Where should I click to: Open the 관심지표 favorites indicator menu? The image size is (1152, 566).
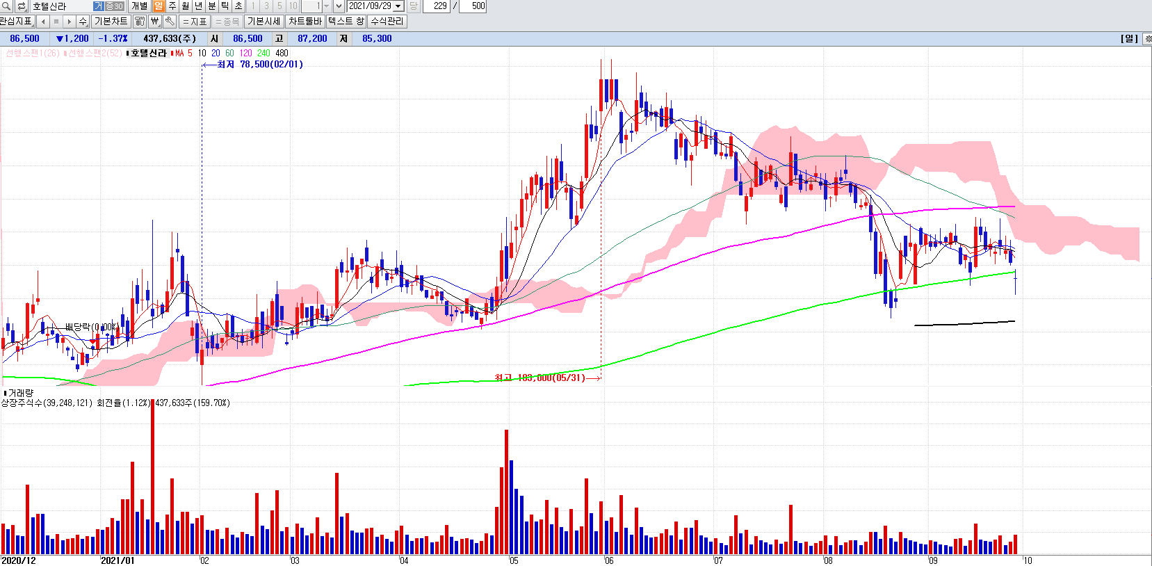(17, 22)
